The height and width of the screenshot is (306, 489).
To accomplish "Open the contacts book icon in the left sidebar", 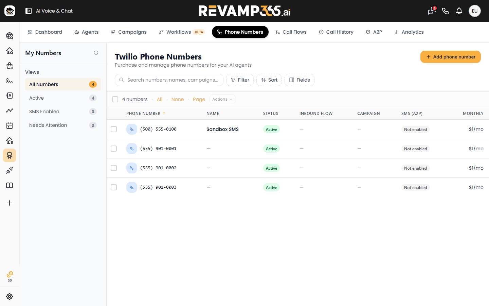I will pyautogui.click(x=10, y=96).
